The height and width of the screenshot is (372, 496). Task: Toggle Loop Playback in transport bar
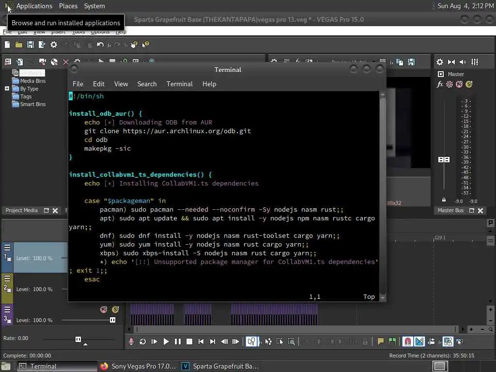(x=143, y=341)
